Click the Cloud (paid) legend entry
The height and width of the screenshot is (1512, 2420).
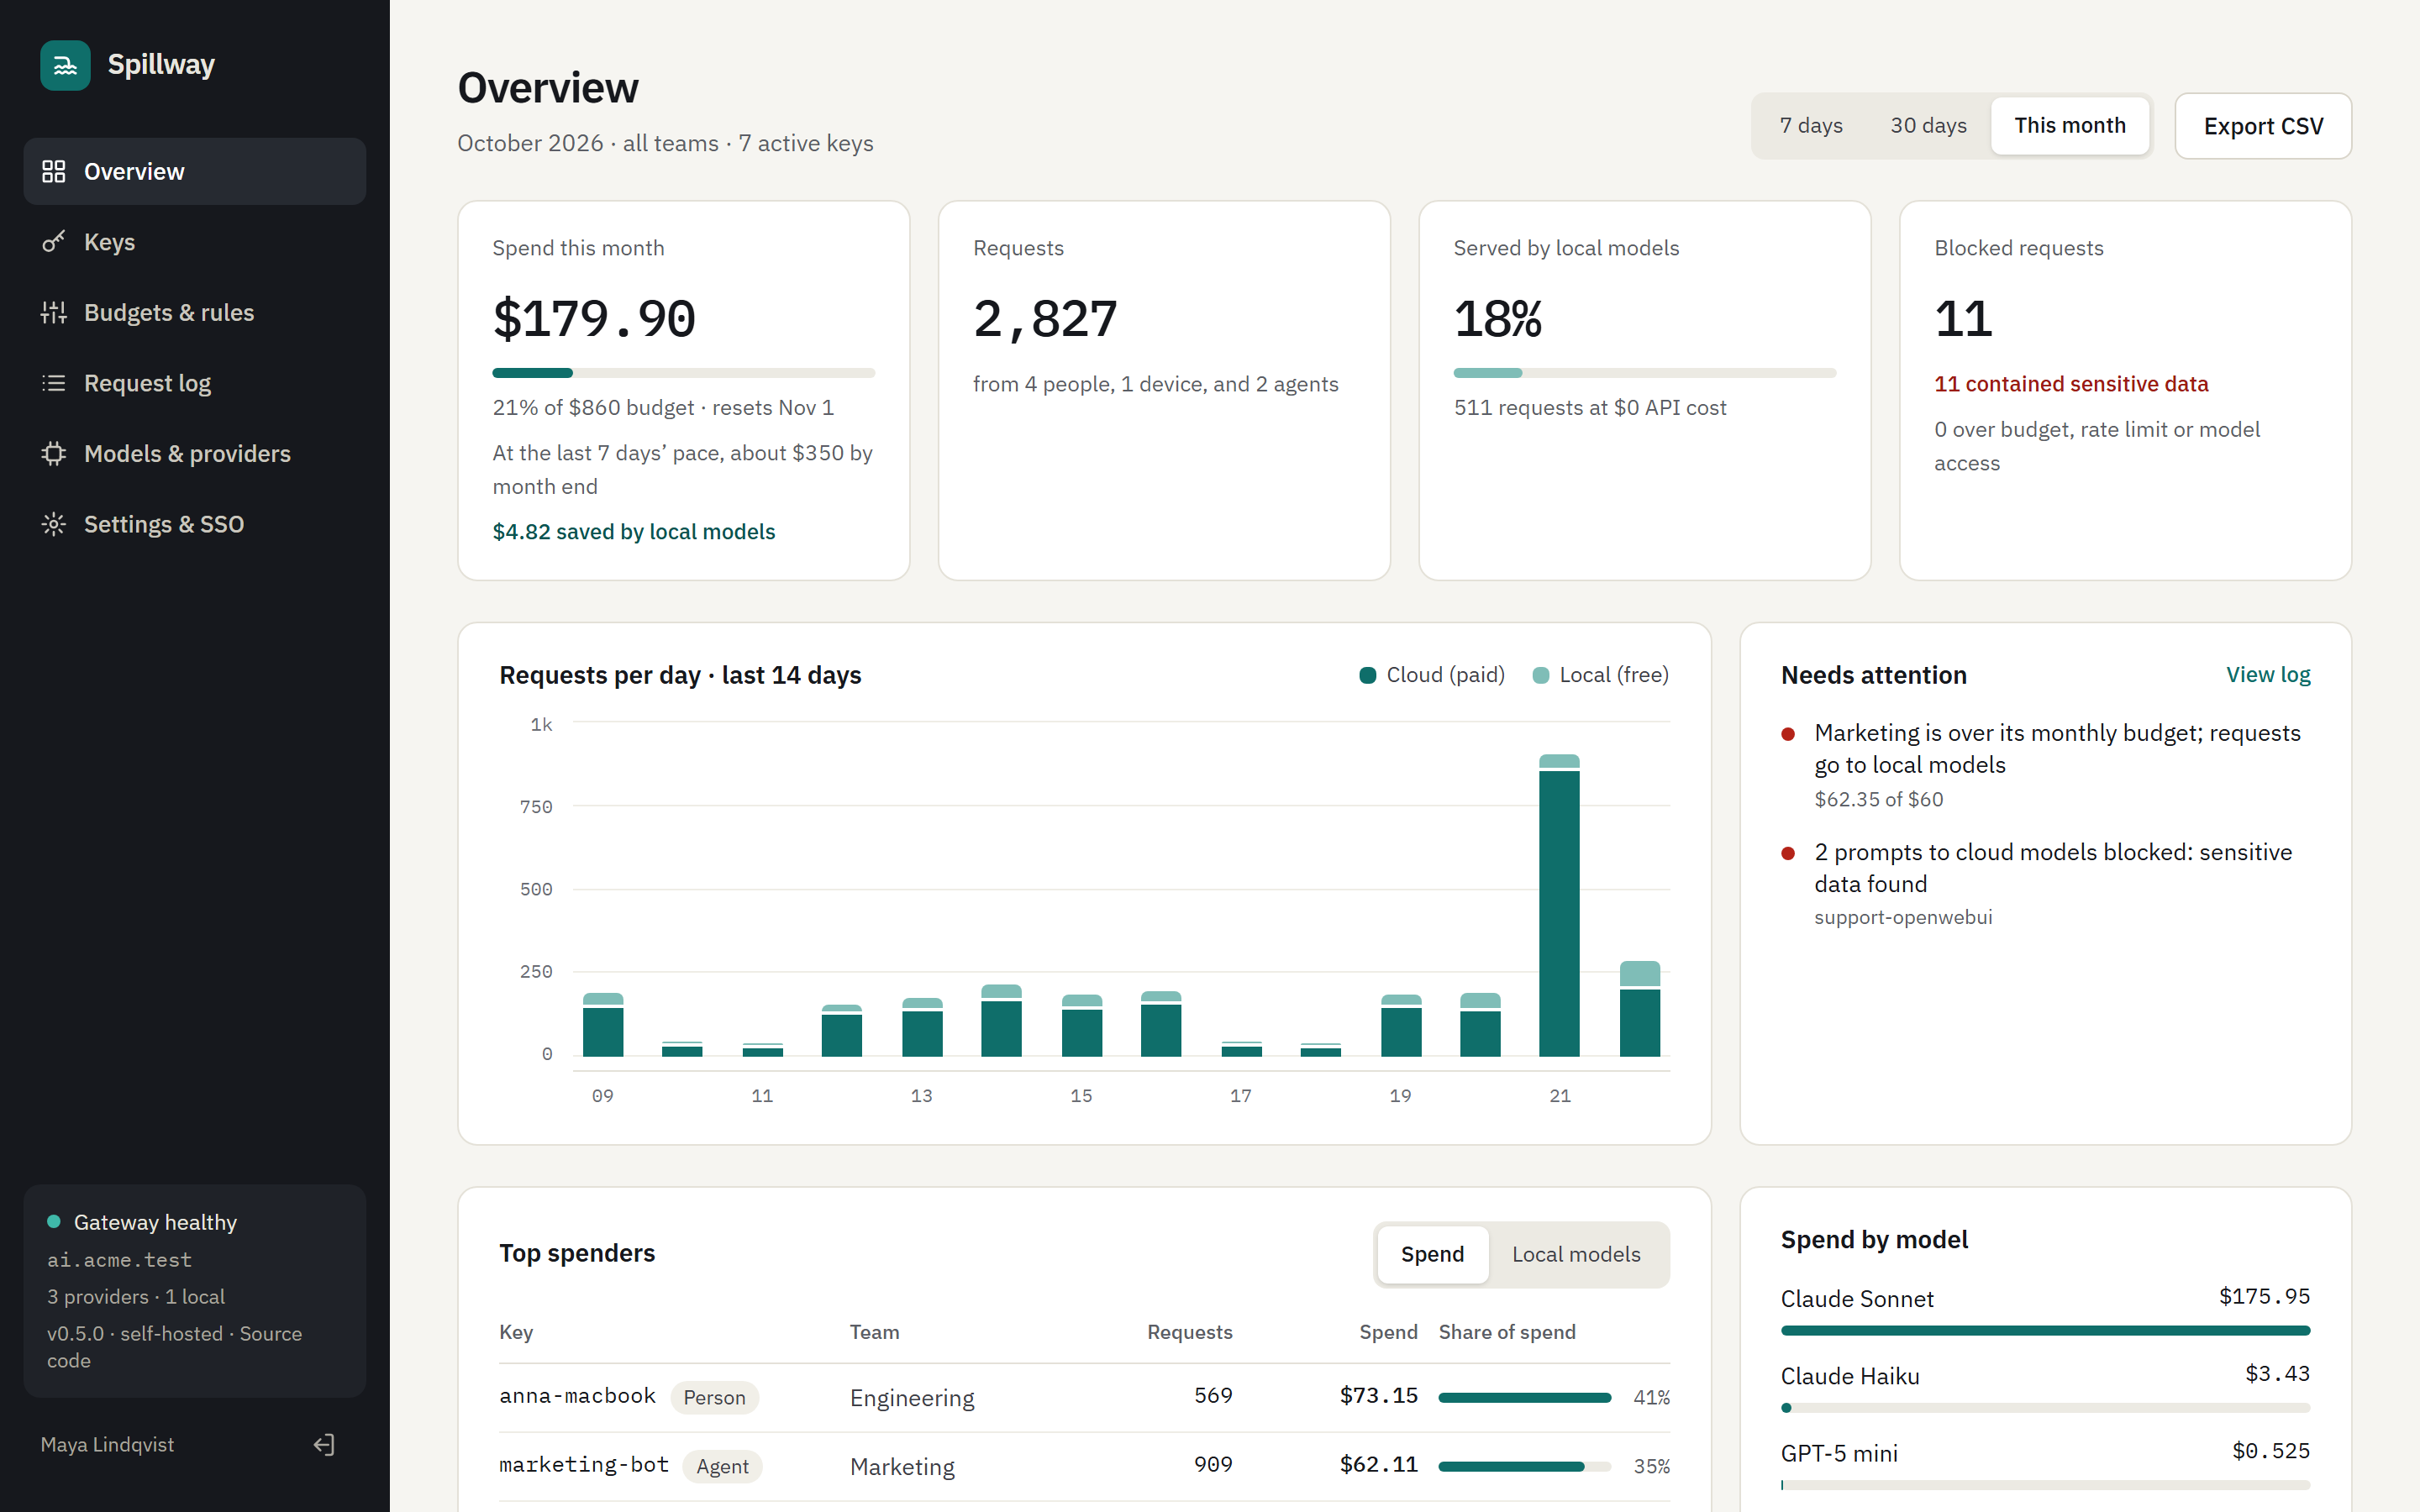(1432, 675)
